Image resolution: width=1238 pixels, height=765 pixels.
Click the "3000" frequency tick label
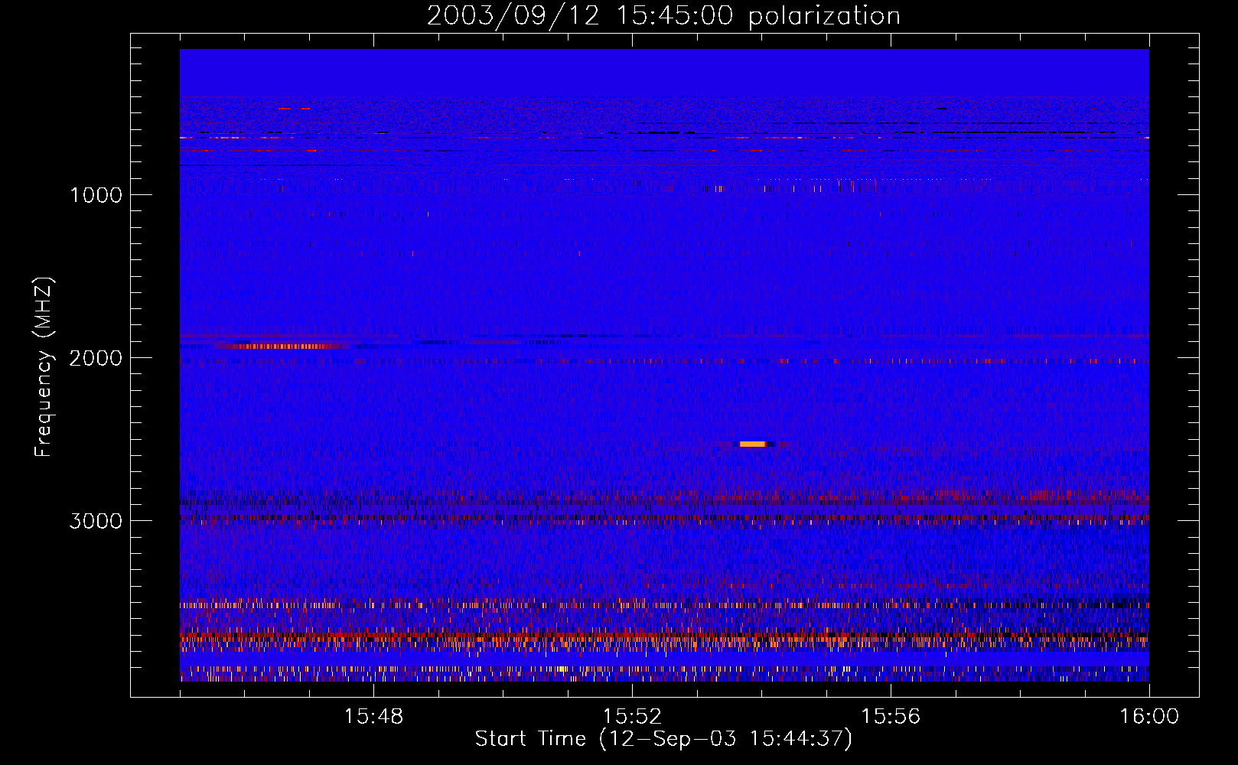click(x=96, y=521)
